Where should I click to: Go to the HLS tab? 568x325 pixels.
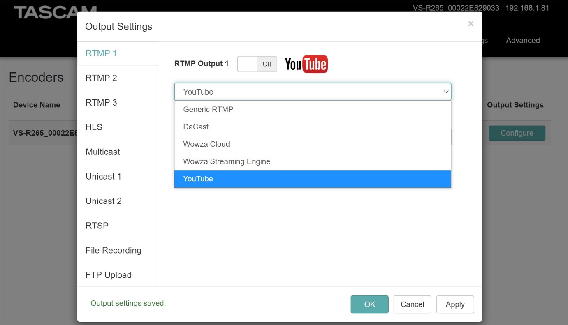pos(94,127)
